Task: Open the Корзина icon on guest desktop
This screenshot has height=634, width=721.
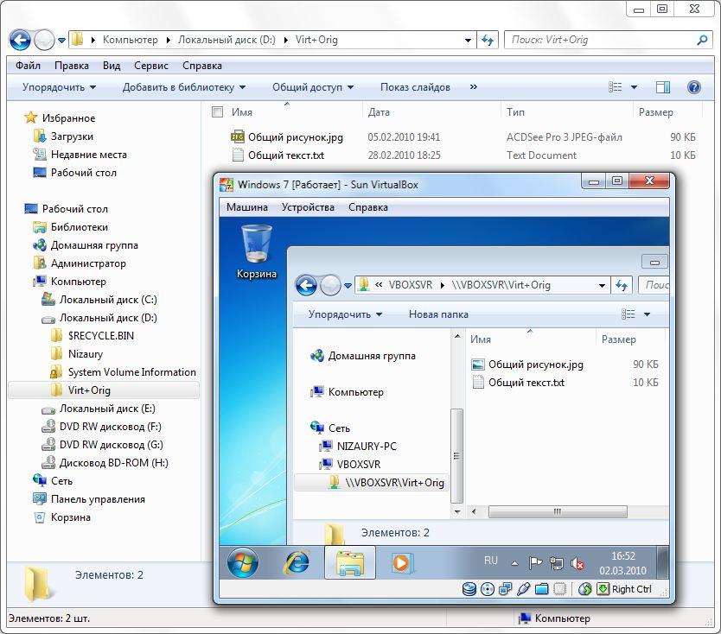Action: click(x=257, y=244)
